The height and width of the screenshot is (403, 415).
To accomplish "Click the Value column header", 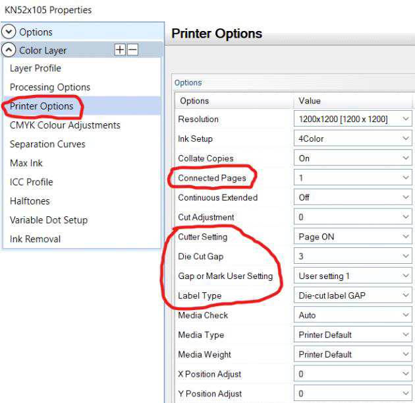I will pos(353,101).
